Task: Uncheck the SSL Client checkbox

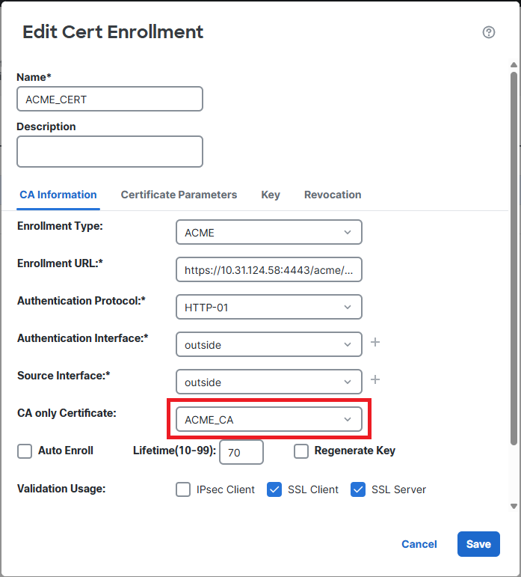Action: (x=274, y=489)
